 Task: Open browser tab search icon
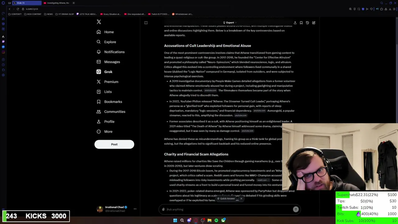coord(382,3)
